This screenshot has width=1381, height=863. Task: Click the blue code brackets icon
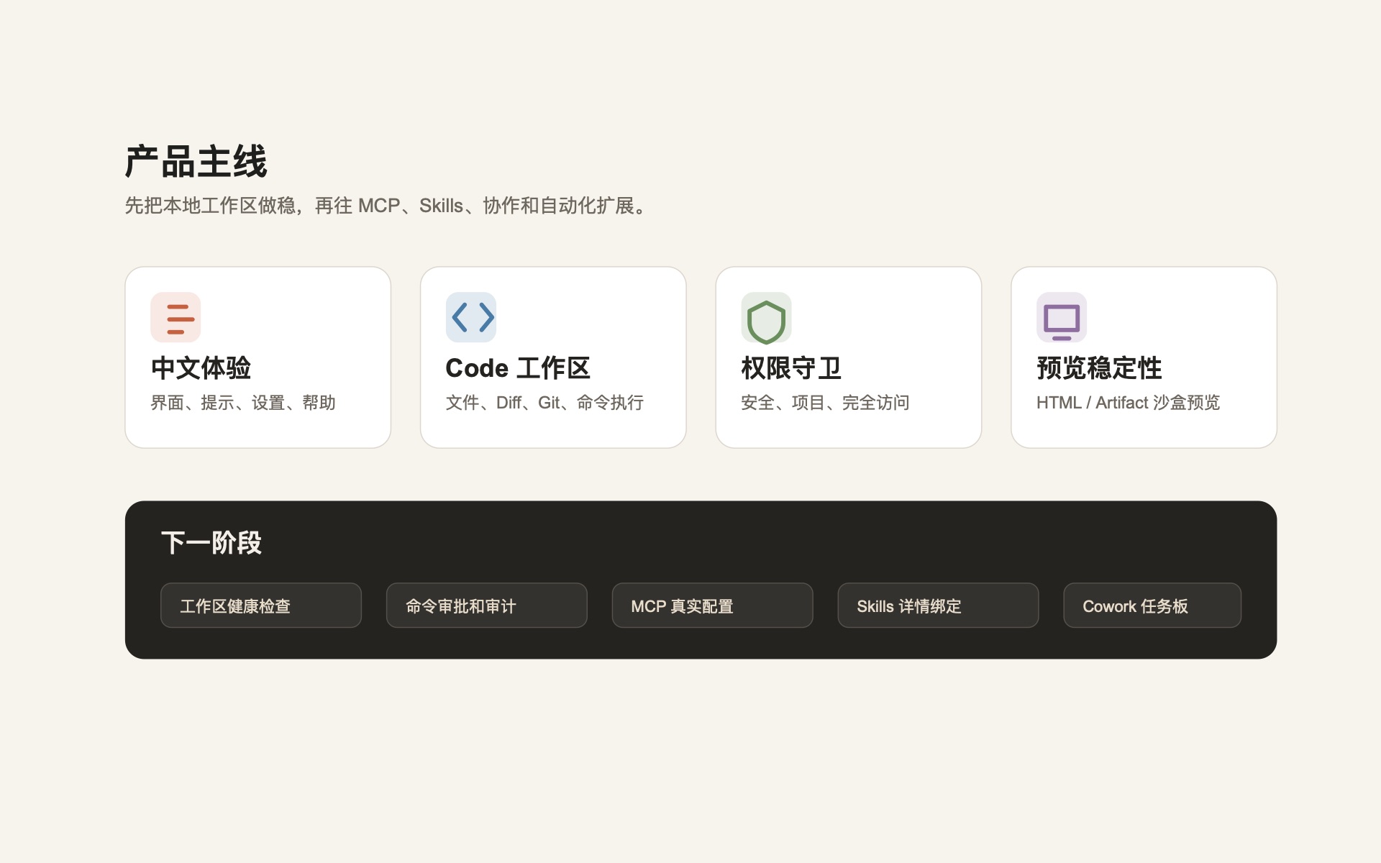point(471,317)
